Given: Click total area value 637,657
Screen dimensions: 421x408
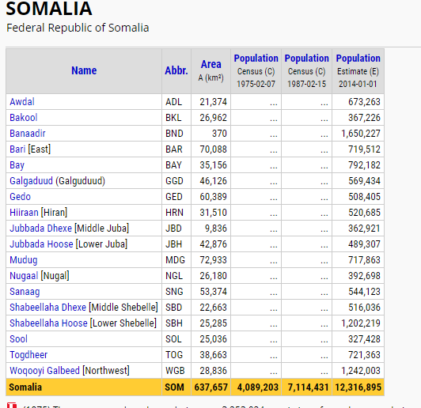Looking at the screenshot, I should [x=211, y=387].
